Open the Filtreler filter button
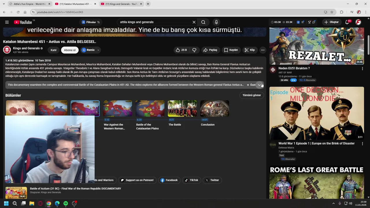The height and width of the screenshot is (208, 370). (91, 22)
